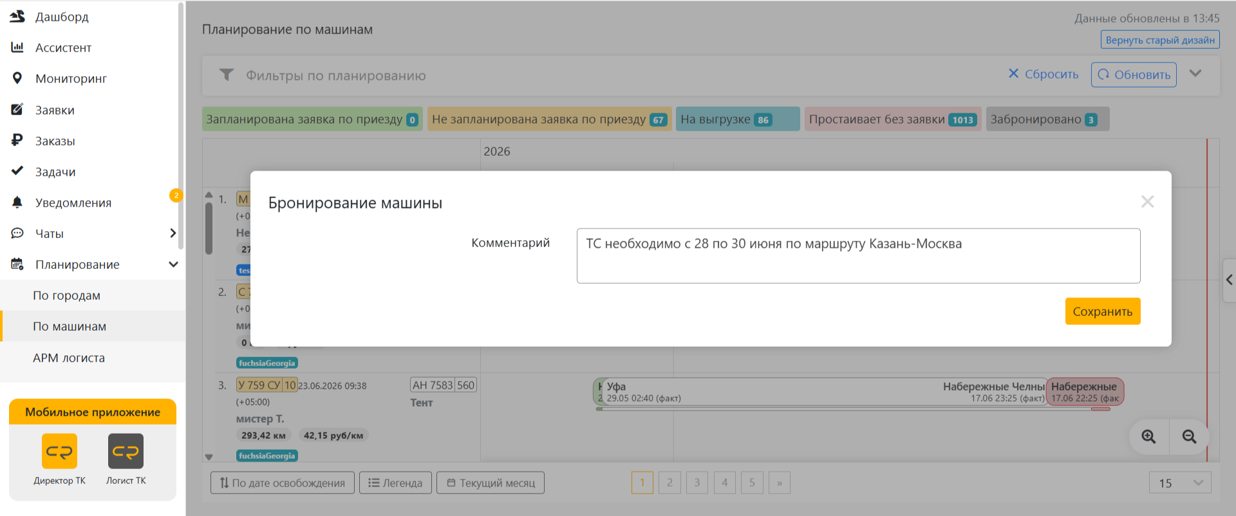Click the Ассистент chart icon
The width and height of the screenshot is (1236, 516).
coord(17,47)
